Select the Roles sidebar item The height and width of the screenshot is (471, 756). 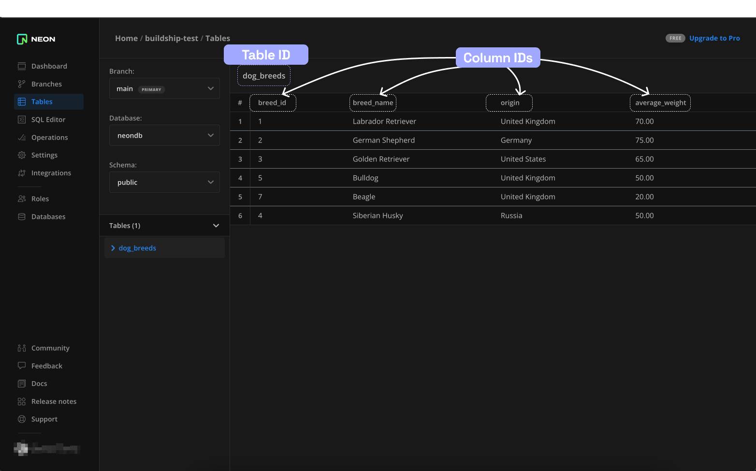40,198
